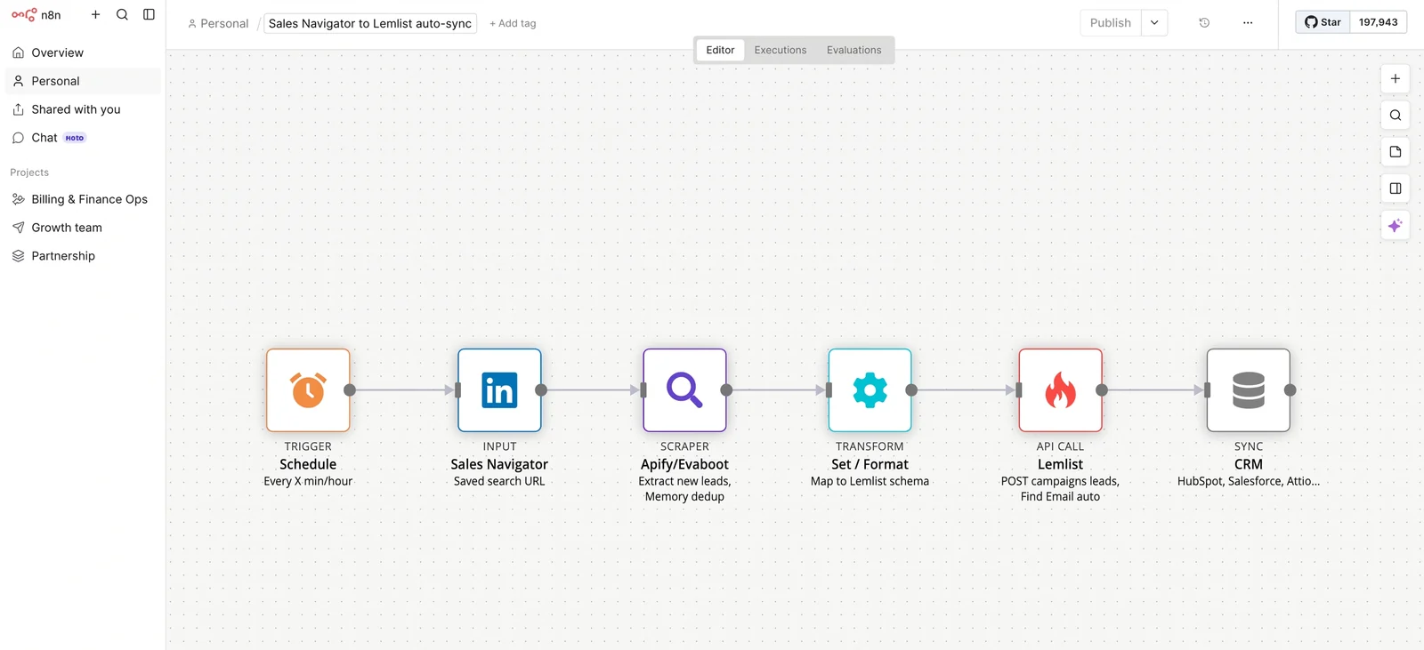Add a node with canvas plus button

click(x=1396, y=78)
